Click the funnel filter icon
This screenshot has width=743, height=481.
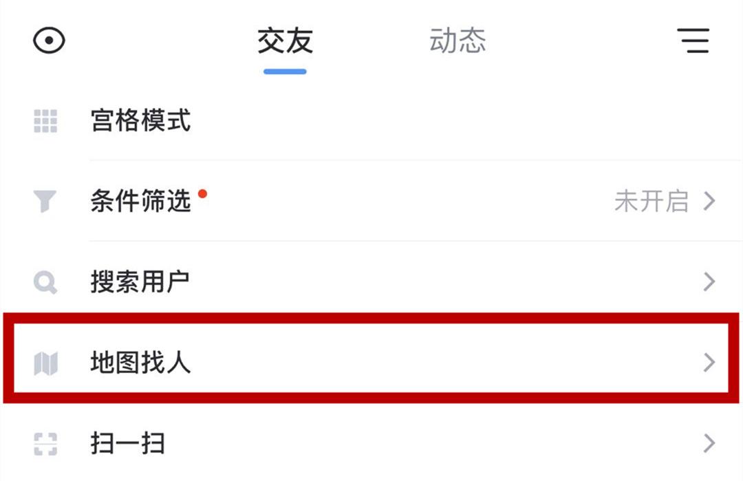click(x=45, y=202)
